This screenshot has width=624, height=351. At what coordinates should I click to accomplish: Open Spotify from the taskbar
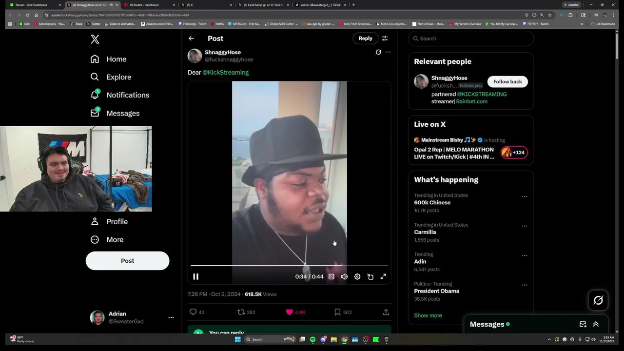[x=312, y=339]
